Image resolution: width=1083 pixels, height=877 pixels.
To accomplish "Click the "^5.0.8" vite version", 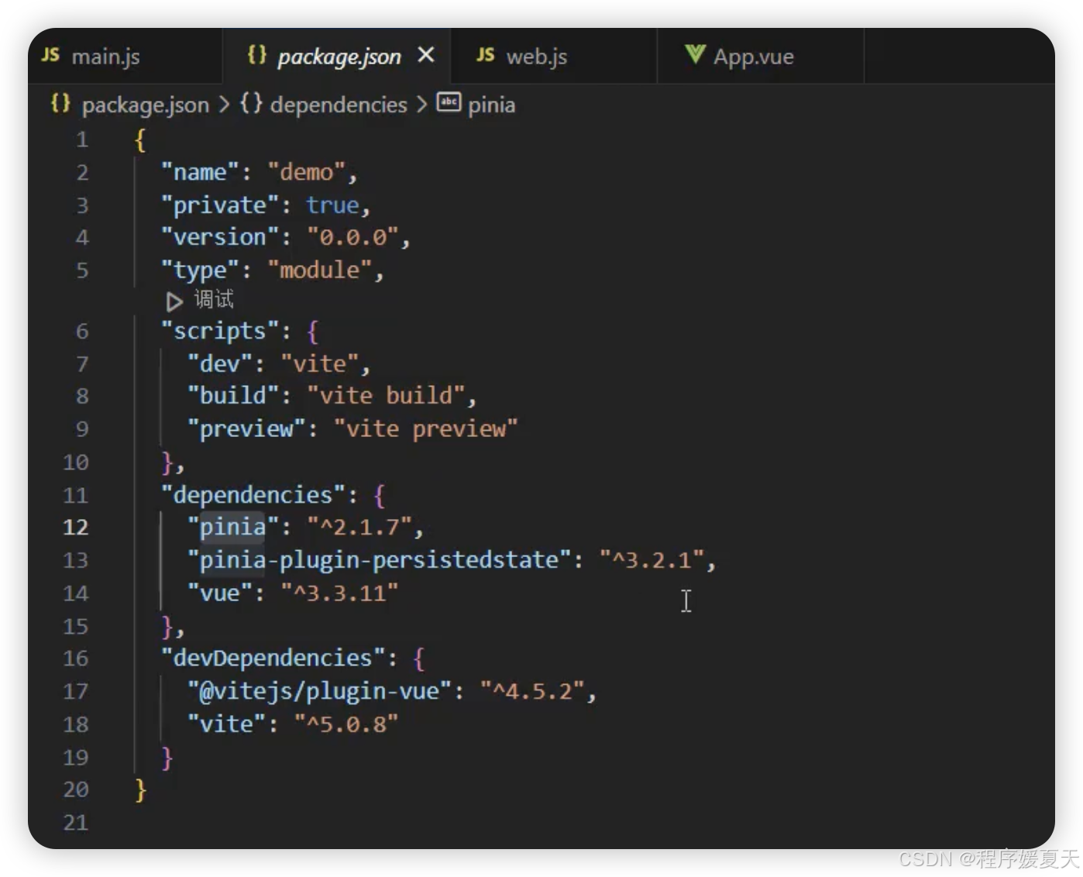I will pyautogui.click(x=346, y=724).
